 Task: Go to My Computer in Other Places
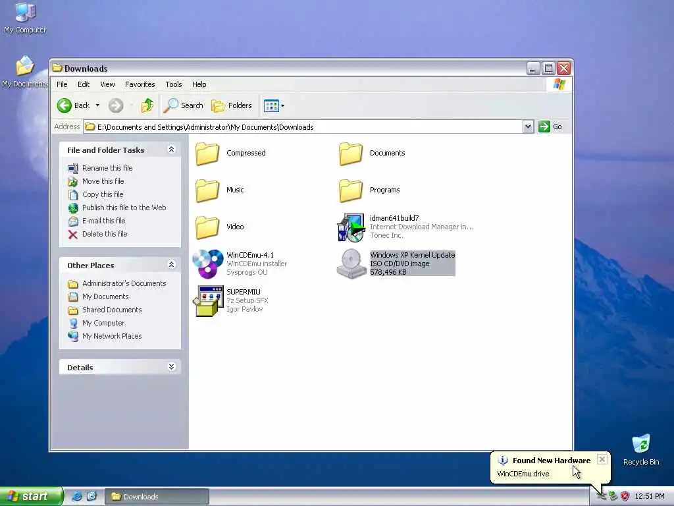click(x=103, y=323)
